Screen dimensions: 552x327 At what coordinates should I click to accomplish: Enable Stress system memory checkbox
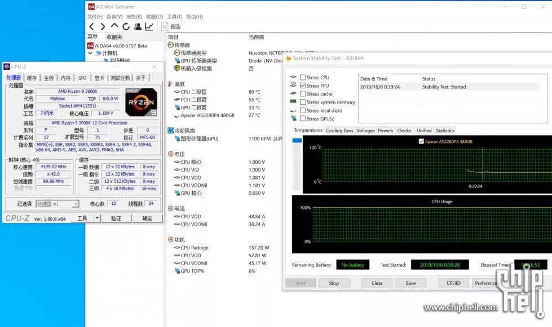tap(303, 102)
